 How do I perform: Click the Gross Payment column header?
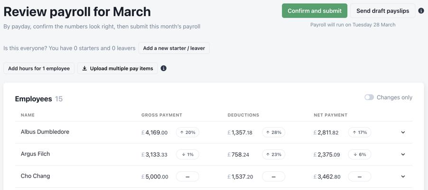[x=162, y=115]
